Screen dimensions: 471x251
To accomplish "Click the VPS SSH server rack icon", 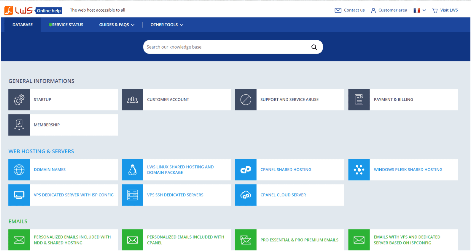I will click(133, 195).
